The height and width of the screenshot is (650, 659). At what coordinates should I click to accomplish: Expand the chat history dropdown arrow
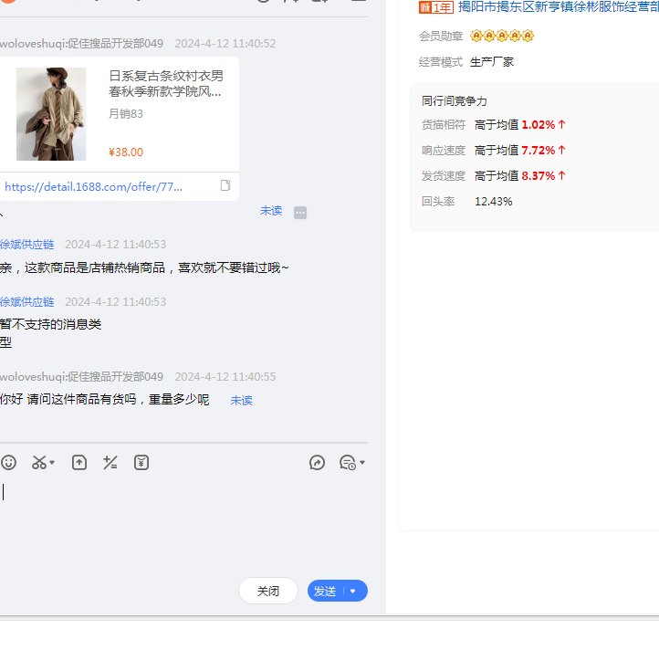tap(362, 463)
